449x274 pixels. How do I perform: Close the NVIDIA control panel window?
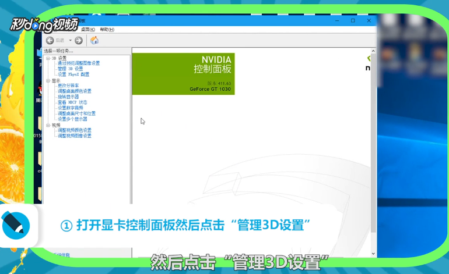369,20
